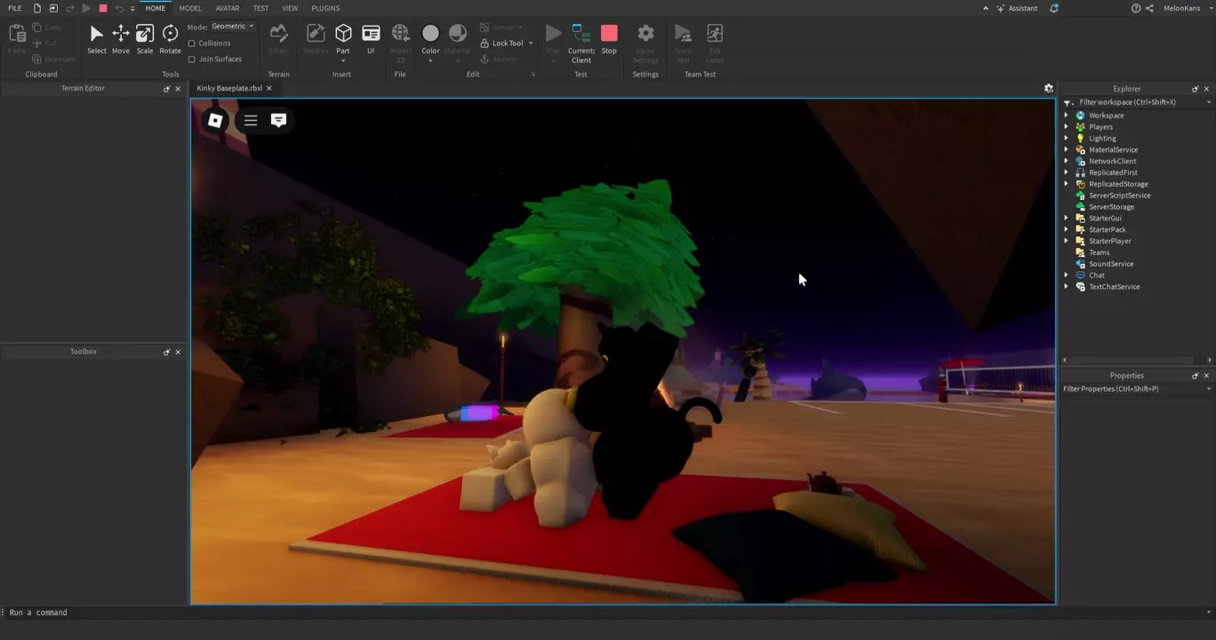
Task: Toggle the Join Surfaces checkbox
Action: (x=192, y=59)
